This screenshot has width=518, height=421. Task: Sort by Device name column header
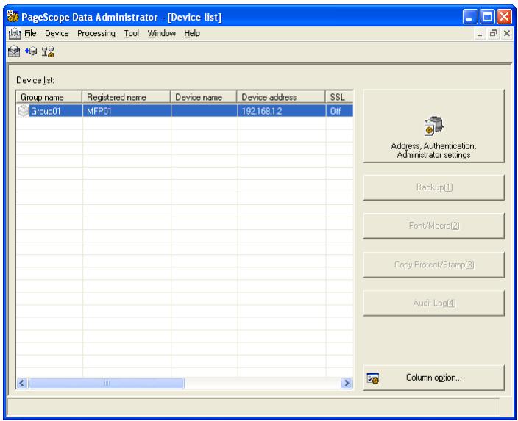(204, 97)
